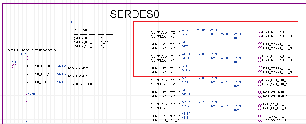The width and height of the screenshot is (306, 124).
Task: Select test point TP2601 circle symbol
Action: tap(14, 66)
